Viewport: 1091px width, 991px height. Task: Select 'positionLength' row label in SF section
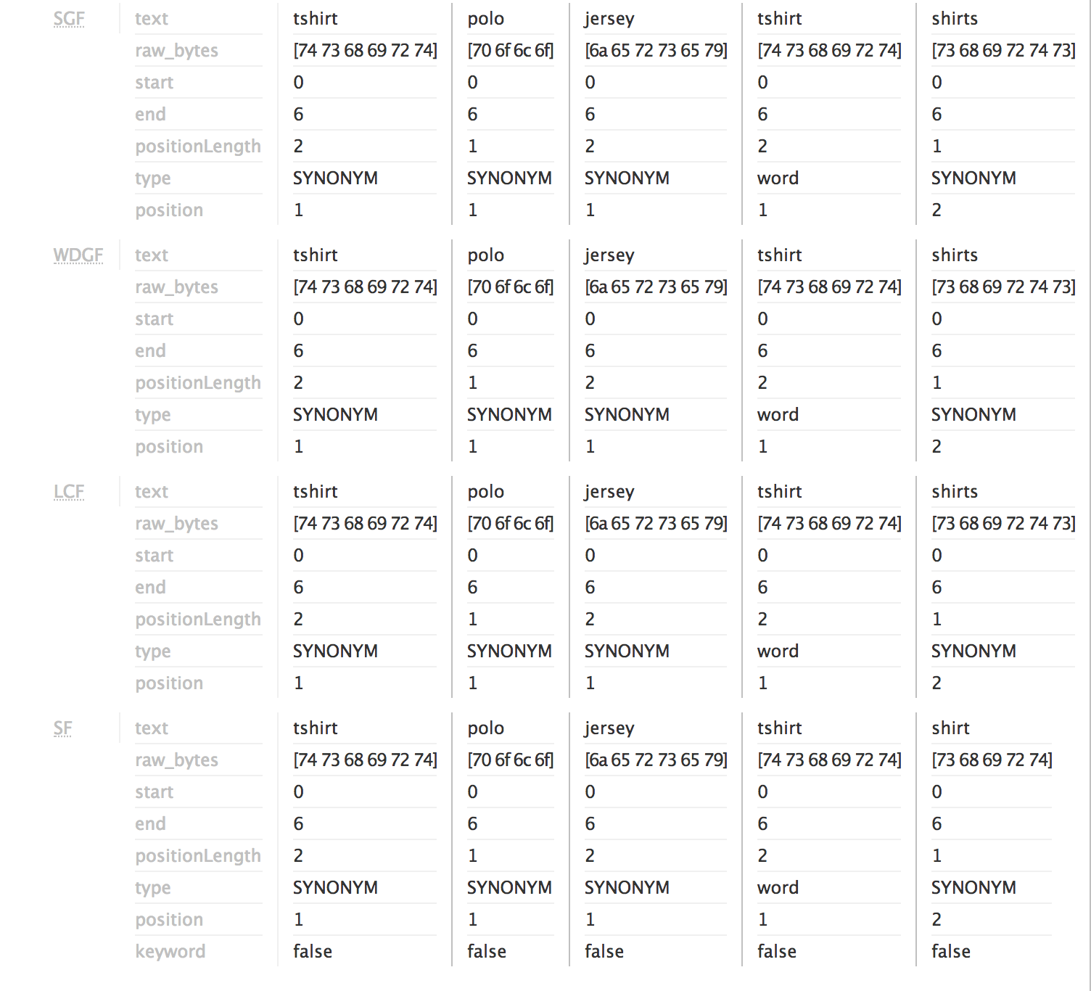point(198,856)
